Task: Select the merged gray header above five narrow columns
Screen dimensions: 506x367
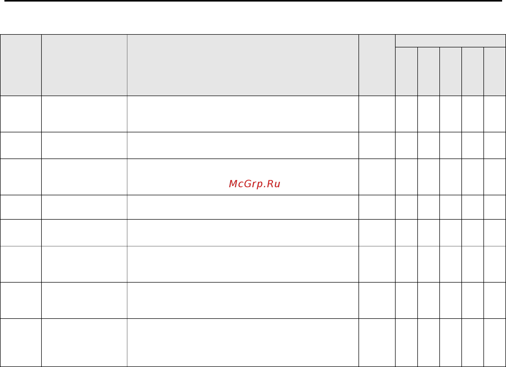Action: click(x=451, y=41)
